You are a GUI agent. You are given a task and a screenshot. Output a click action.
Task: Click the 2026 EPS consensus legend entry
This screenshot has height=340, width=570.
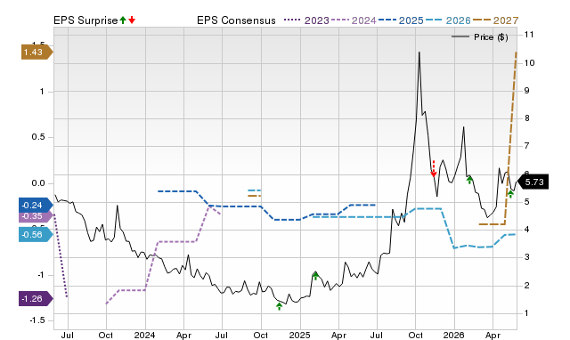click(448, 20)
